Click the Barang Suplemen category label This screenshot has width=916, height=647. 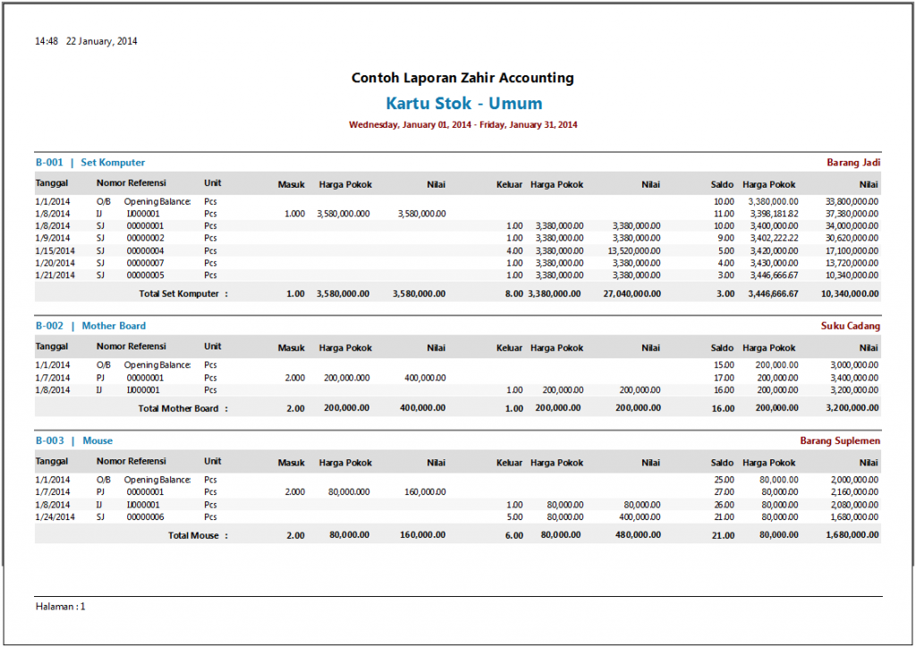(839, 441)
